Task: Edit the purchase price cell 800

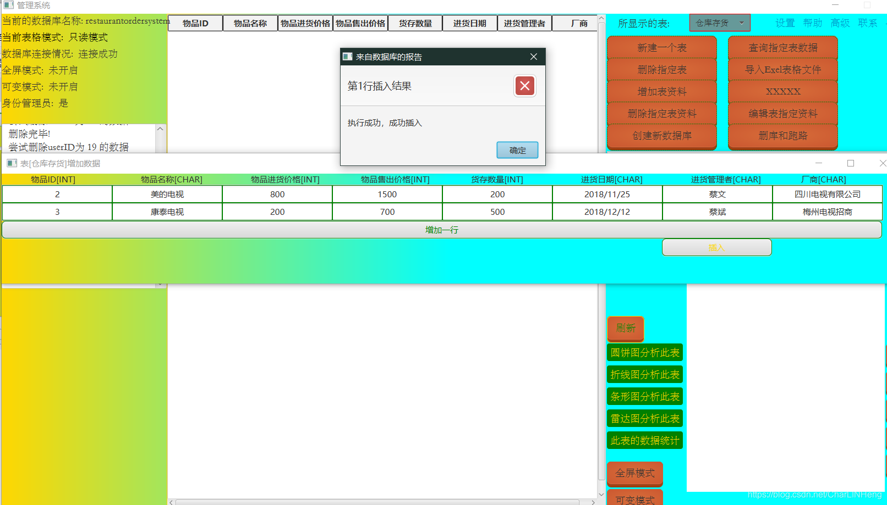Action: [277, 195]
